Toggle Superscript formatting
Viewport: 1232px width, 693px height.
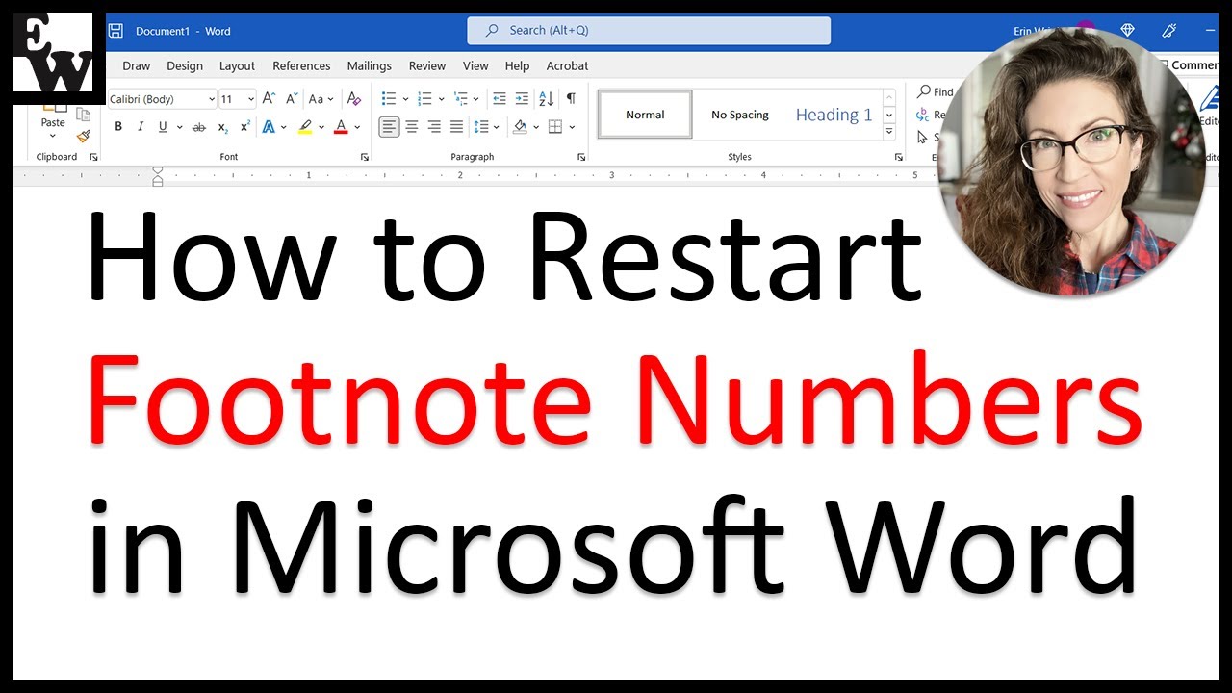coord(245,127)
